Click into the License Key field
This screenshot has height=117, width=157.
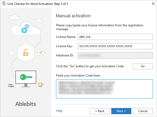click(115, 46)
